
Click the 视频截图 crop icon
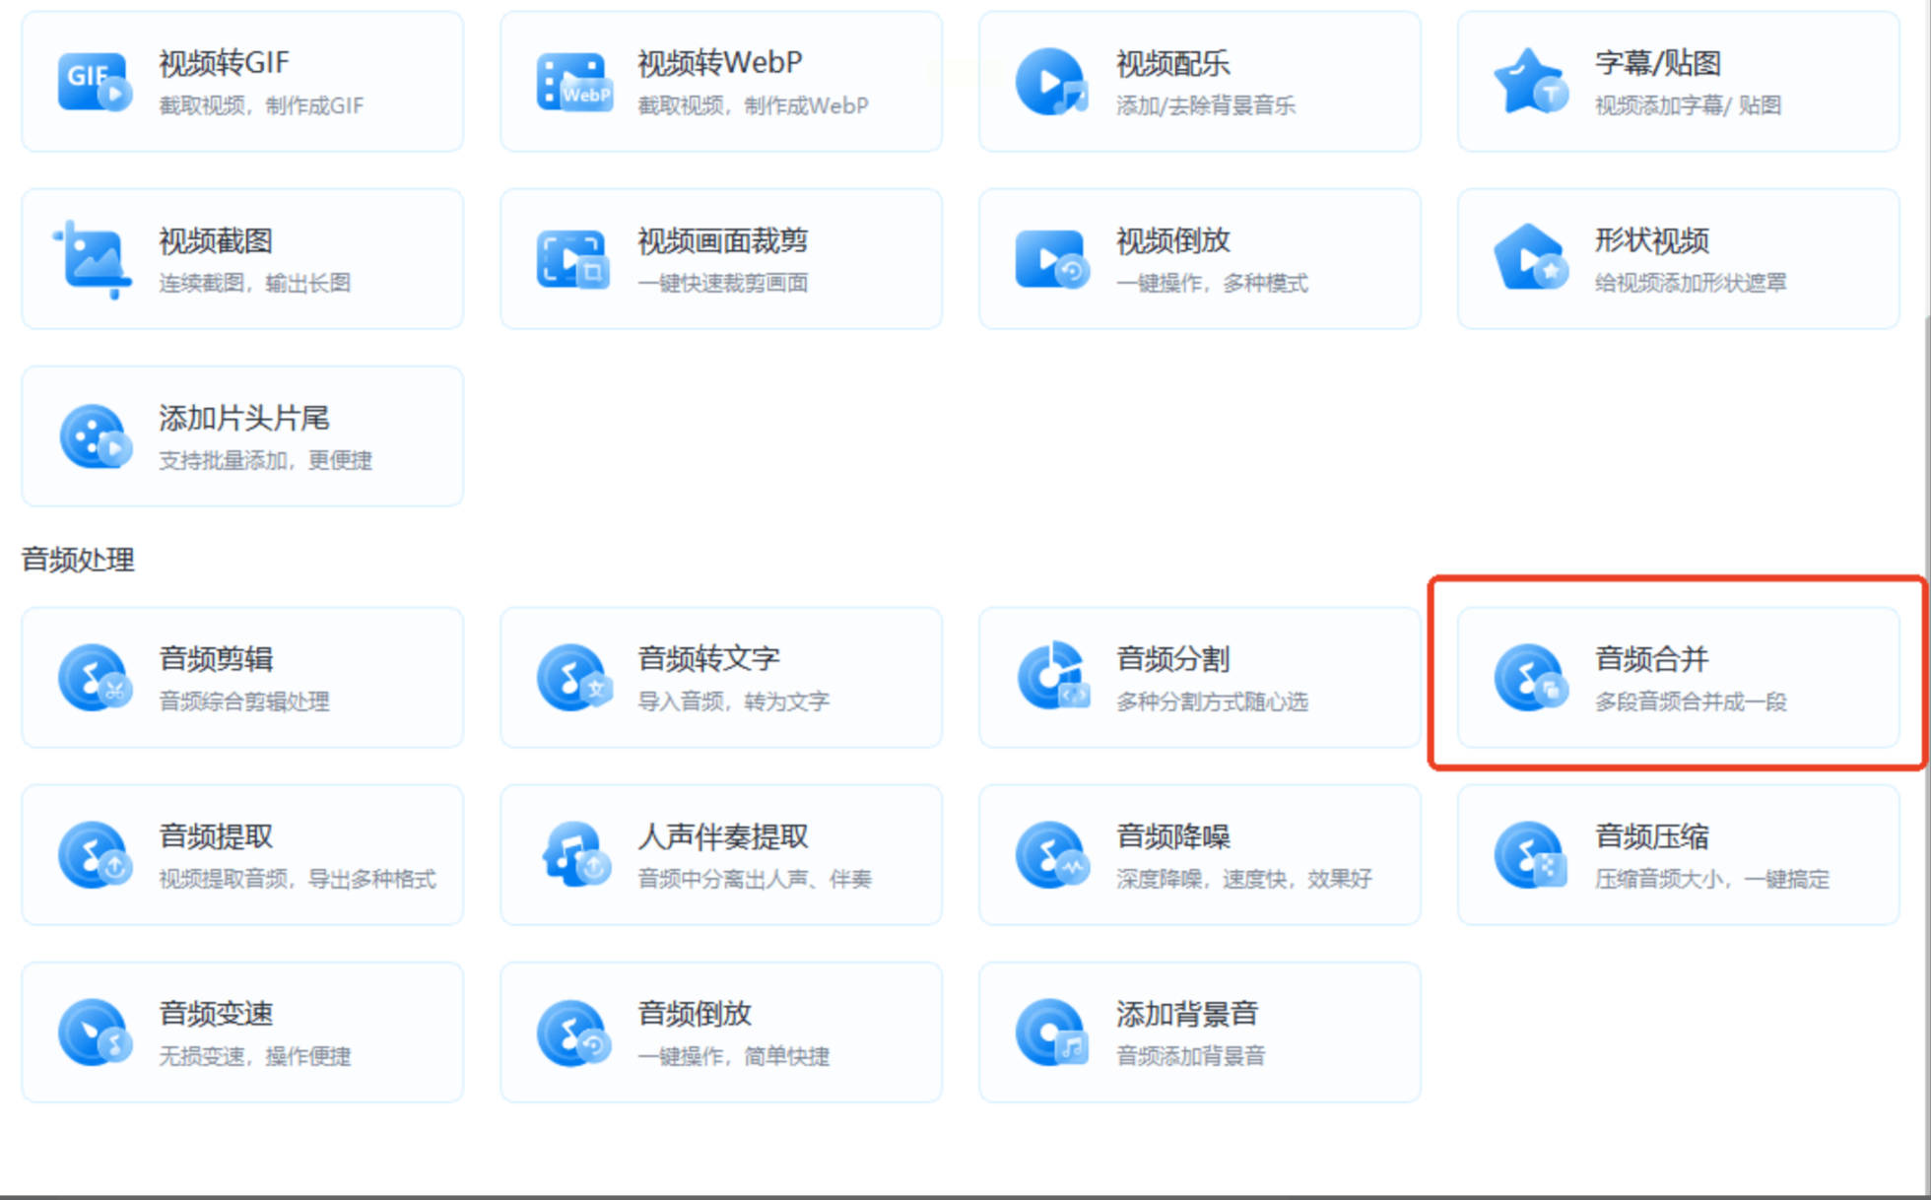pos(94,259)
